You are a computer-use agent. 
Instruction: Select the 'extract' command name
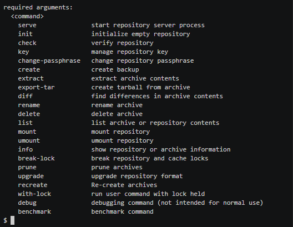31,78
